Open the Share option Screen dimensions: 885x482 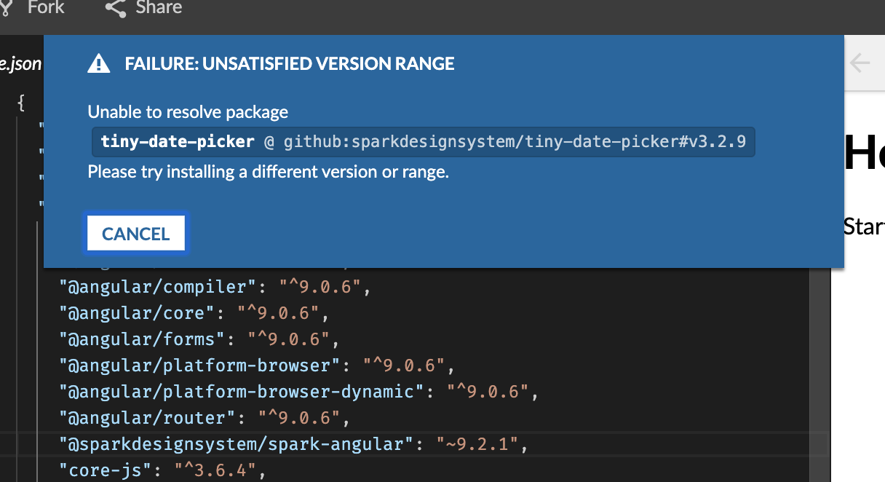[x=159, y=8]
